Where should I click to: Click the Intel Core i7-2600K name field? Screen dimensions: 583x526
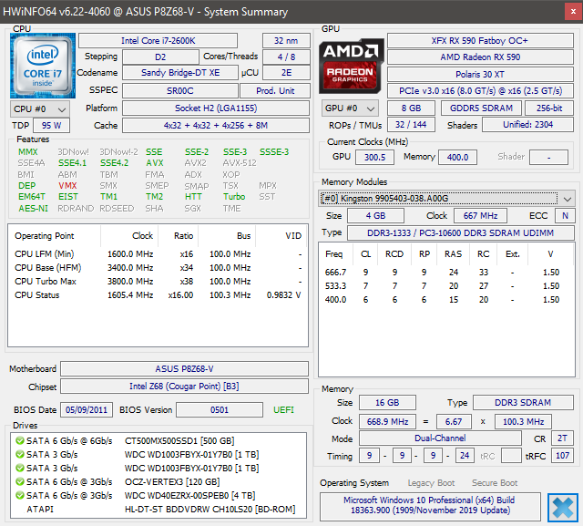point(158,40)
